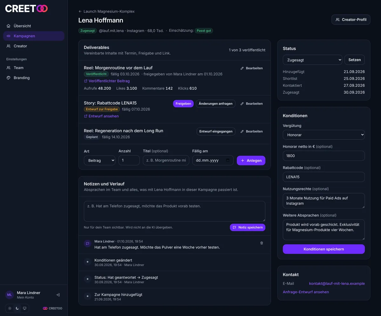This screenshot has width=381, height=316.
Task: Click the Setzen status button
Action: (355, 60)
